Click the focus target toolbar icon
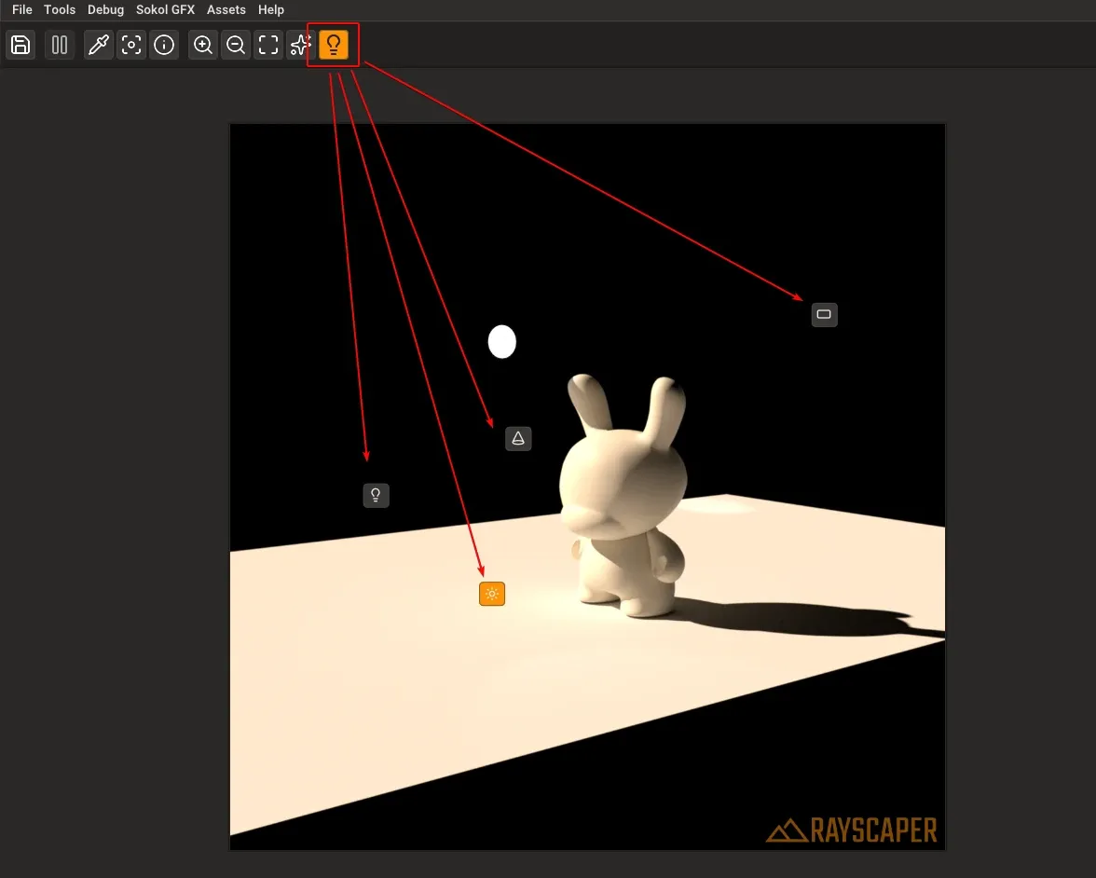 pos(130,45)
